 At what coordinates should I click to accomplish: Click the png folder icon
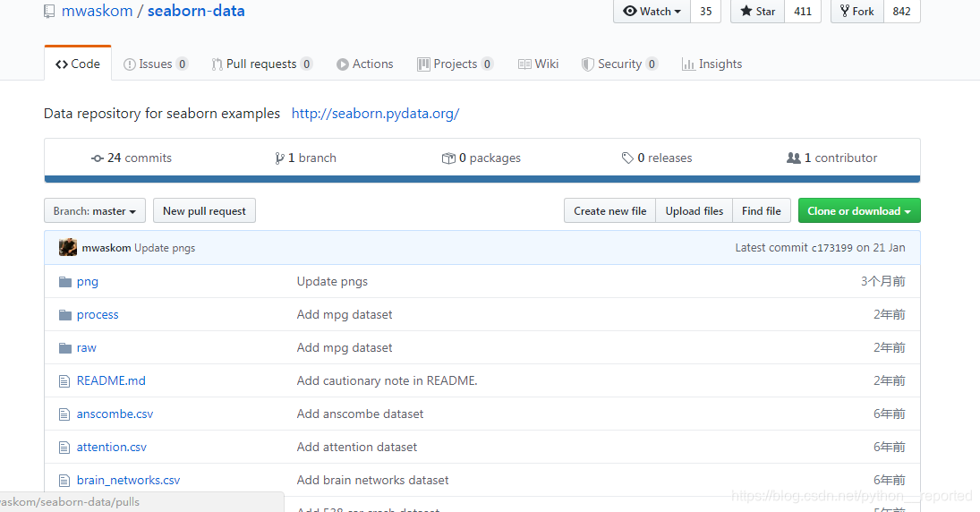65,282
